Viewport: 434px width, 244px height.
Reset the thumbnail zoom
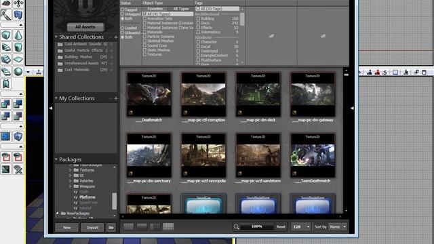pyautogui.click(x=281, y=227)
